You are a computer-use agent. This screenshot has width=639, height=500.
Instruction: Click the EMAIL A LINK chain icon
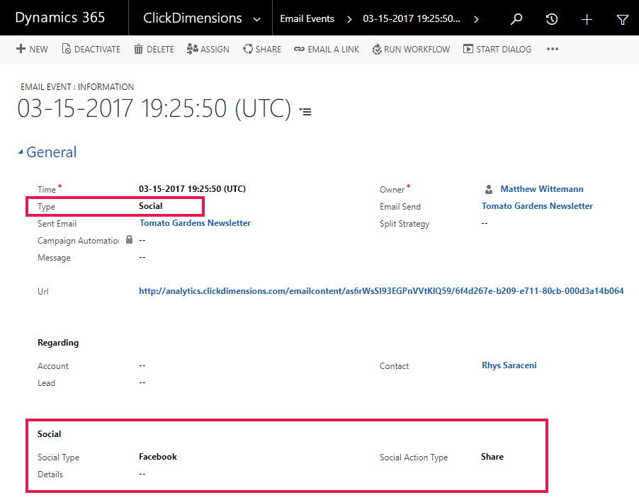tap(299, 49)
